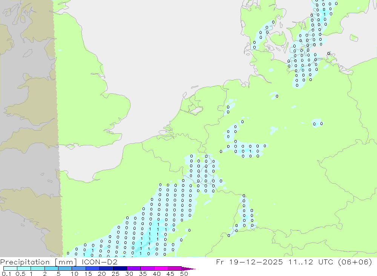Click the '25' legend scale label
This screenshot has height=276, width=377.
point(116,274)
